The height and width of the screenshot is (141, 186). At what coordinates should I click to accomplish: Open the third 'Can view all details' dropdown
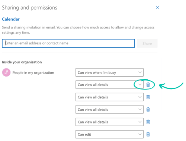click(x=109, y=110)
